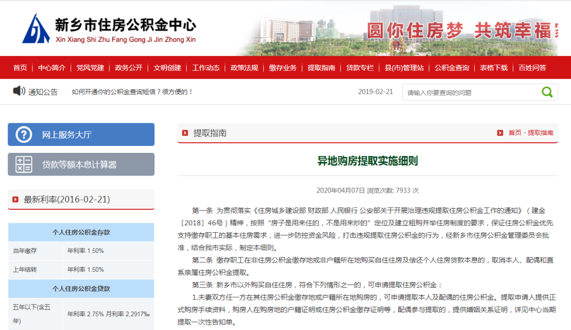Click the 提取指南 section heading text

pyautogui.click(x=210, y=133)
